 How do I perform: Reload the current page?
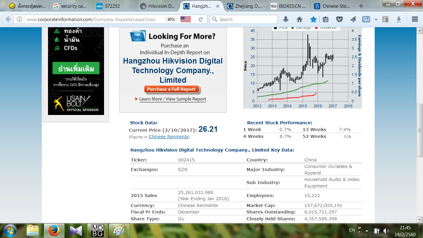pos(201,19)
